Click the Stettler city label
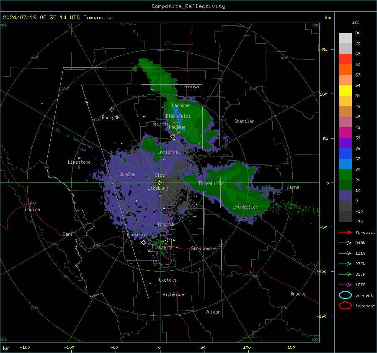The height and width of the screenshot is (353, 377). coord(244,121)
